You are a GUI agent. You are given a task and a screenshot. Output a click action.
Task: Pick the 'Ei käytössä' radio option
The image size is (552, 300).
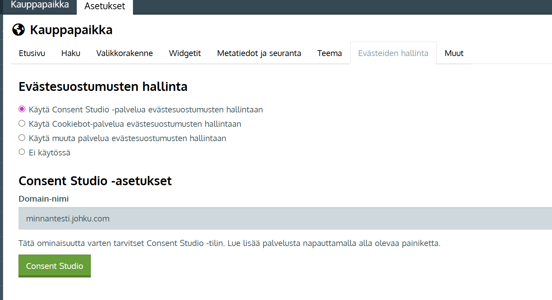22,152
